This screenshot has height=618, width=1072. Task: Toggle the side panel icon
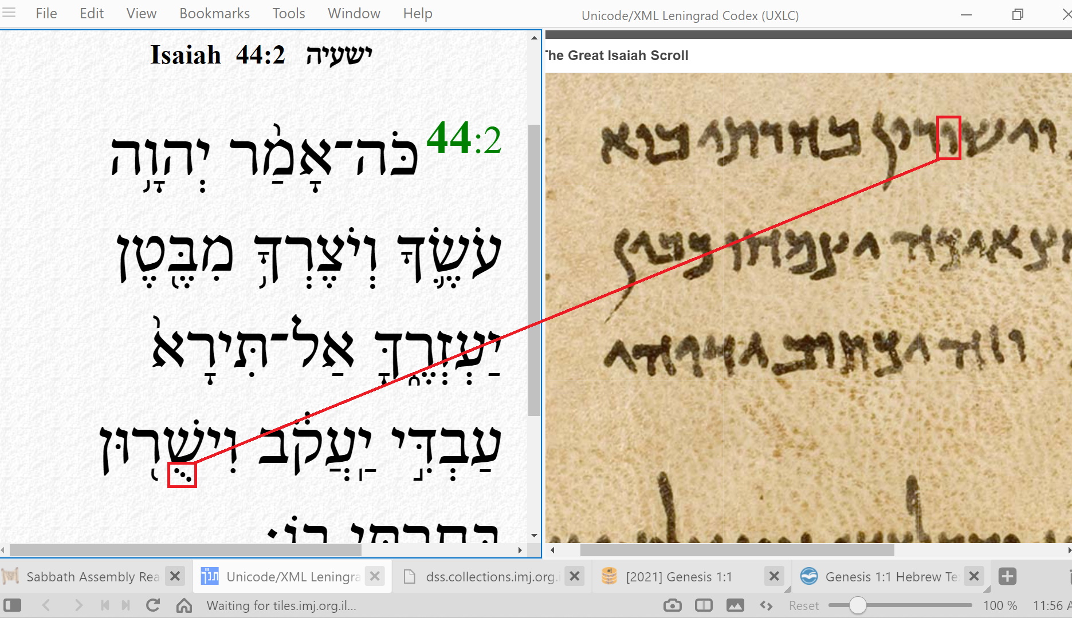pos(12,605)
